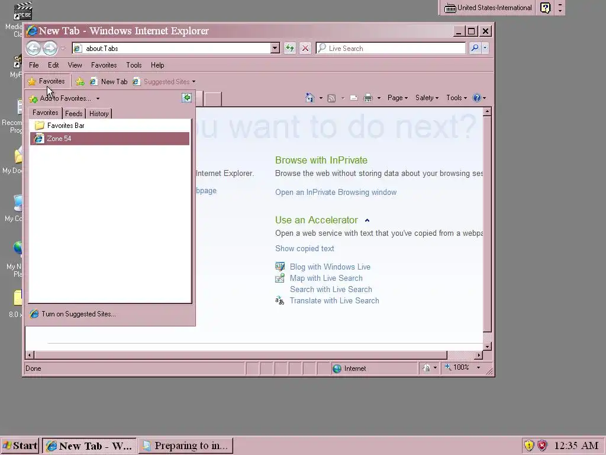Open the File menu
The width and height of the screenshot is (606, 455).
34,65
